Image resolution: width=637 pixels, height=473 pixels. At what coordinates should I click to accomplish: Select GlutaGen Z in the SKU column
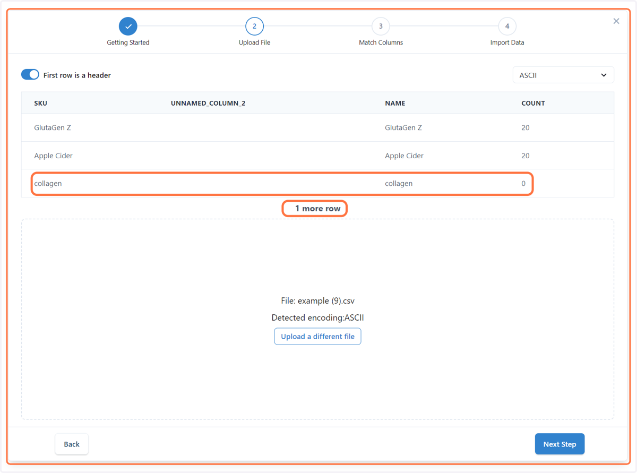pos(53,127)
